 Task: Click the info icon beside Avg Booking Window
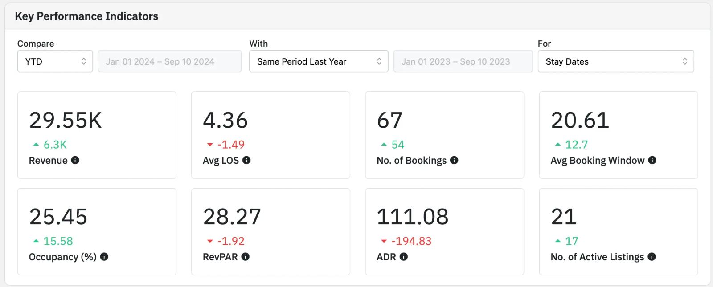[652, 160]
